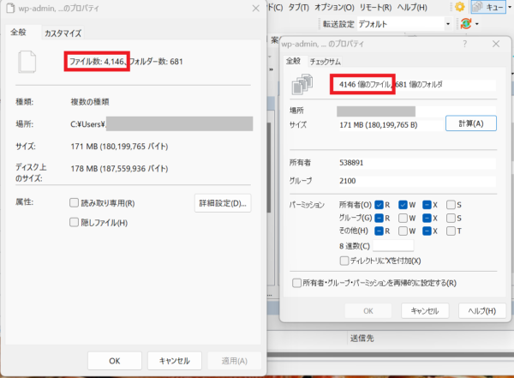514x378 pixels.
Task: Check ディレクトリに'X'を付加(X) option
Action: point(344,261)
